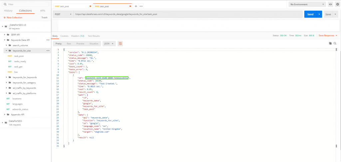This screenshot has width=341, height=162.
Task: Open keywords_for_site more options menu
Action: 48,51
